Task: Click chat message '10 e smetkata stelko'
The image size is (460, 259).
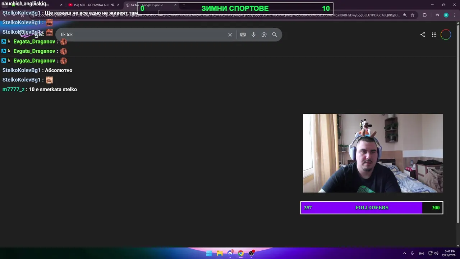Action: [53, 89]
